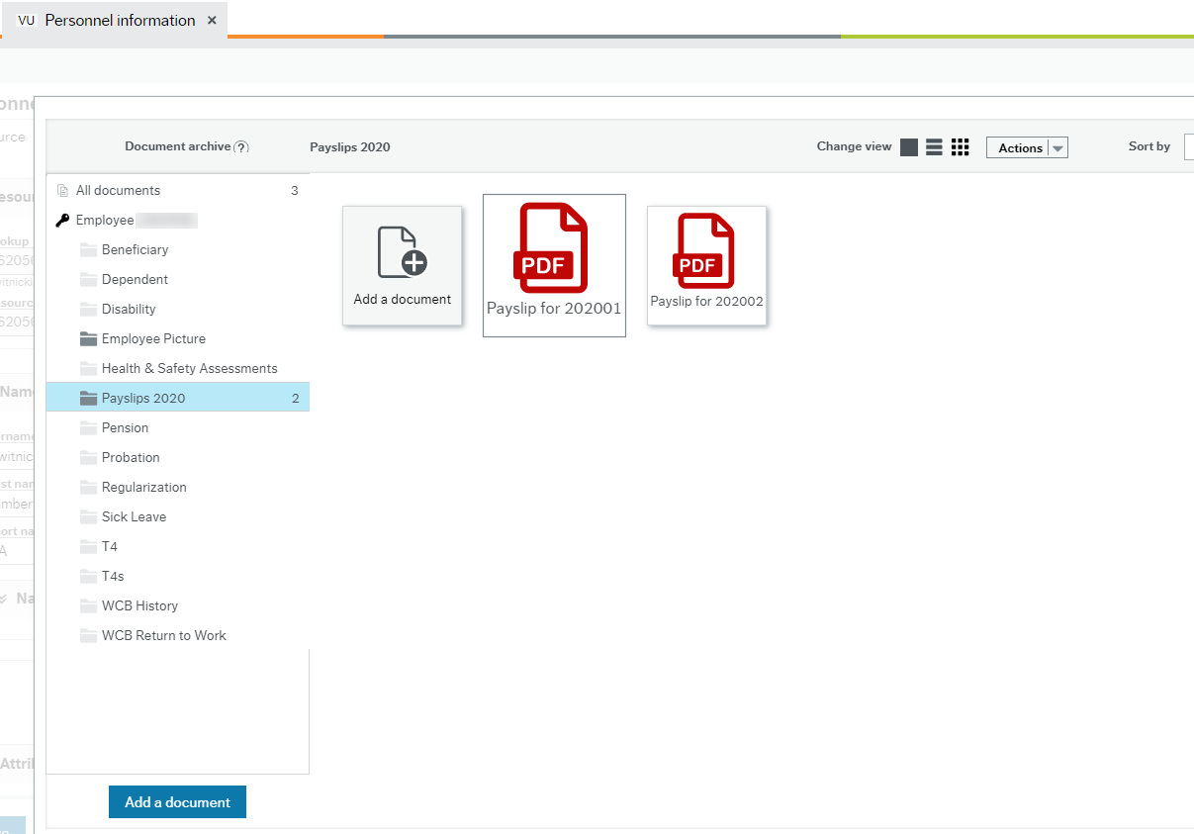Open the Payslip for 202002 PDF
The height and width of the screenshot is (834, 1194).
(x=706, y=264)
